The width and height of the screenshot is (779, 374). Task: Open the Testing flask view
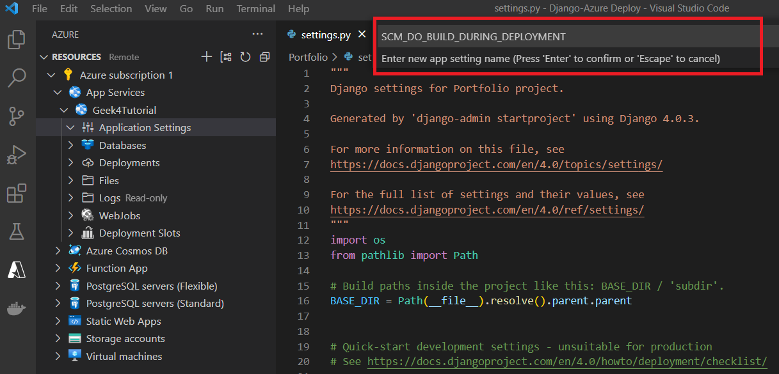point(16,231)
